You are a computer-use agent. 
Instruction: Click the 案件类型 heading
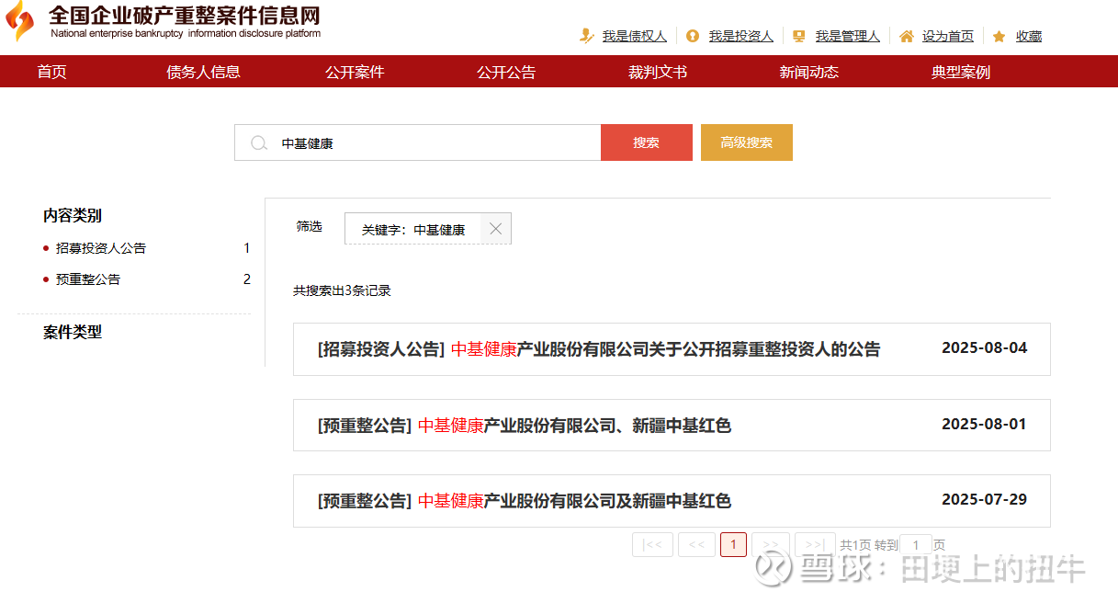[x=73, y=332]
